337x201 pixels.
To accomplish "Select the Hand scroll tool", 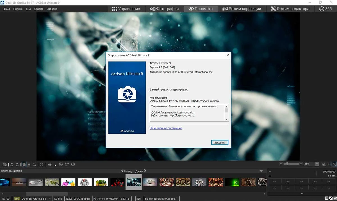I will point(24,165).
